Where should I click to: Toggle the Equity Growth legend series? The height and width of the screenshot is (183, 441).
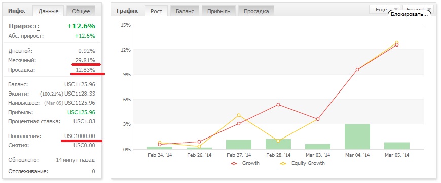(303, 163)
